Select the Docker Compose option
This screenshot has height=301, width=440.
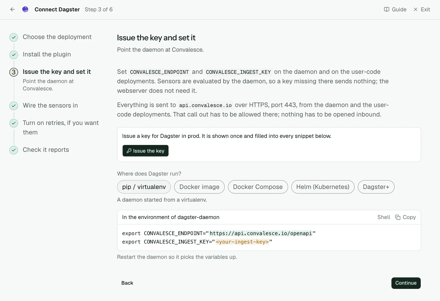(258, 187)
